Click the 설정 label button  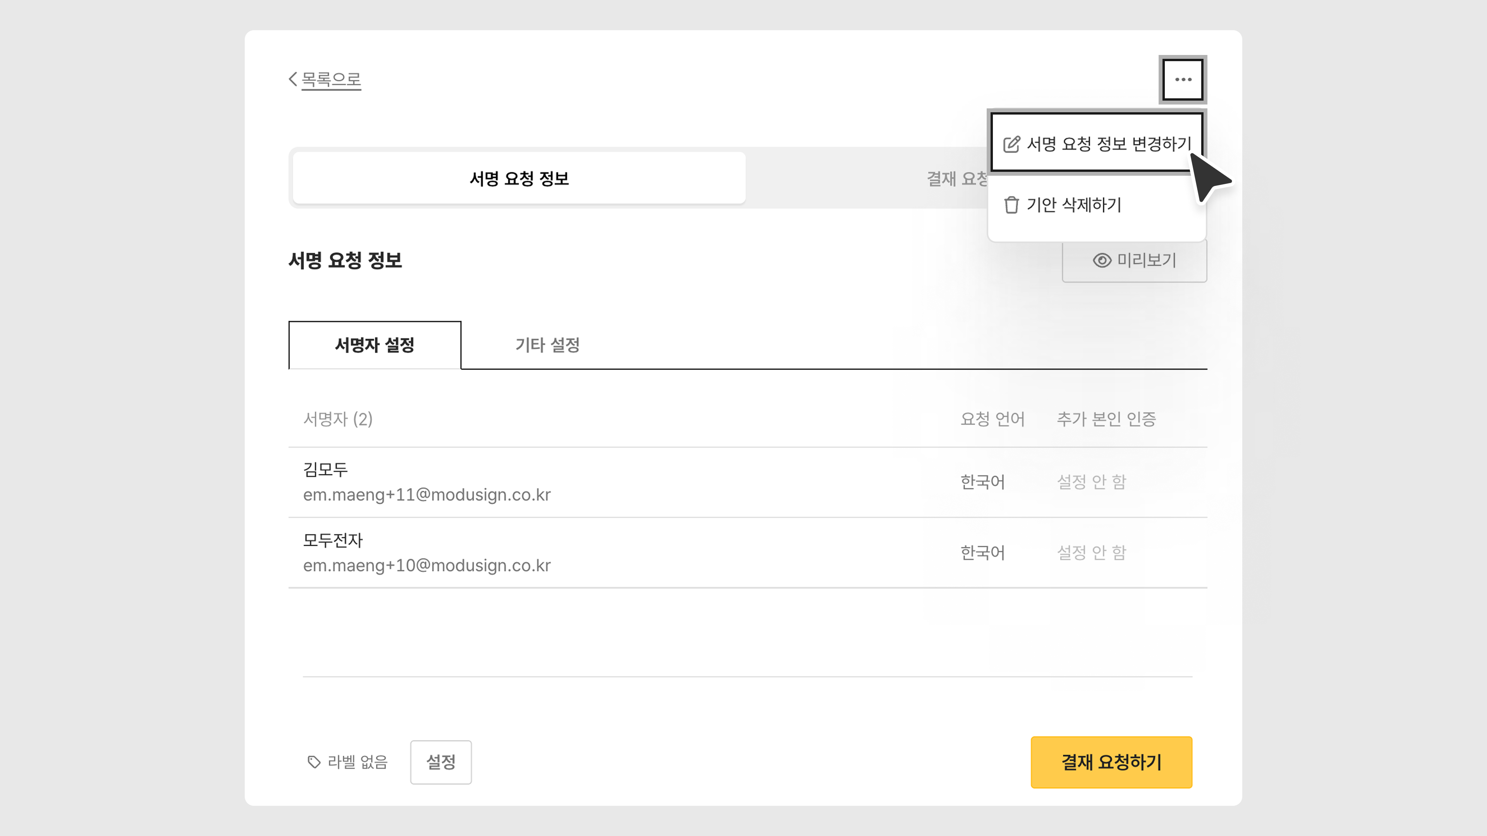tap(440, 762)
